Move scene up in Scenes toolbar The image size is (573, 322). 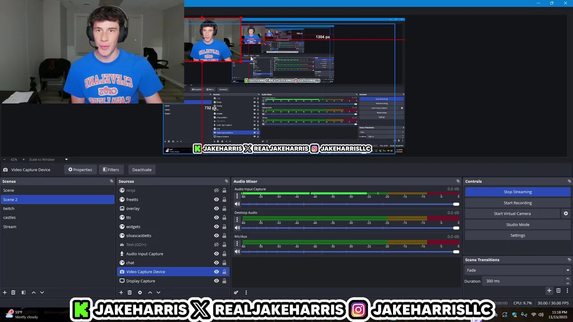click(x=34, y=292)
